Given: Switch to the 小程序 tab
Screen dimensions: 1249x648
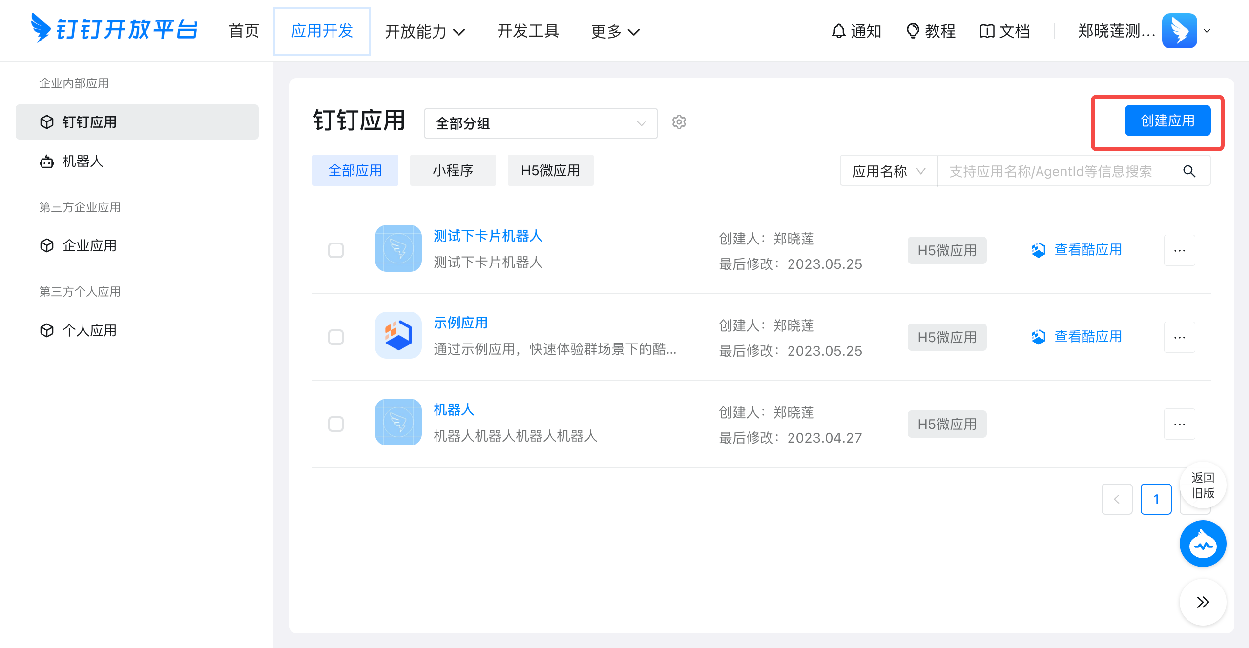Looking at the screenshot, I should point(453,170).
